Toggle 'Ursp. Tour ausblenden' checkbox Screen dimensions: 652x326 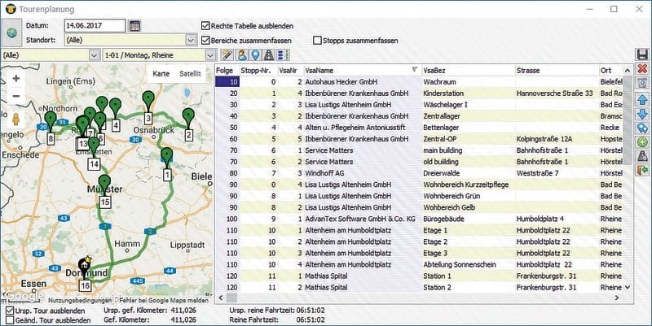click(x=10, y=311)
